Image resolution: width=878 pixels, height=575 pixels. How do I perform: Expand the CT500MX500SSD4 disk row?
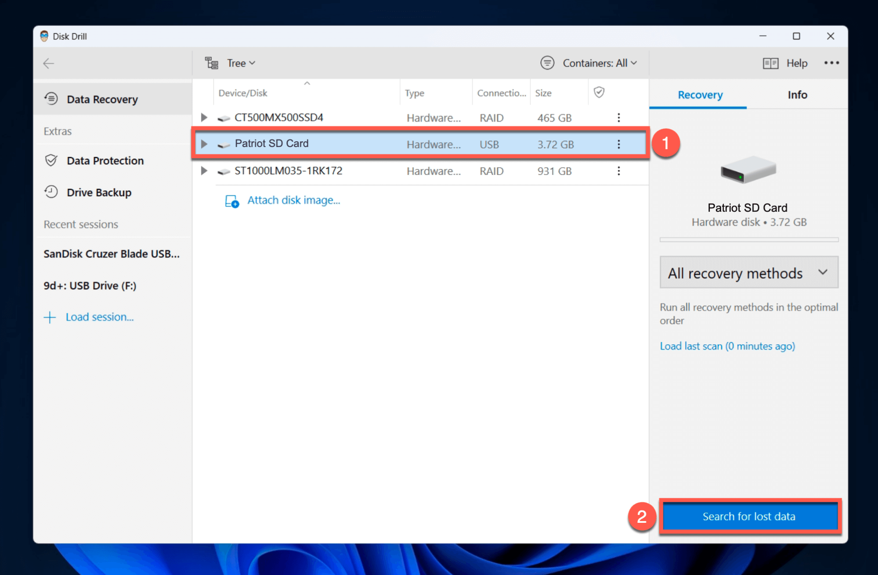coord(204,118)
